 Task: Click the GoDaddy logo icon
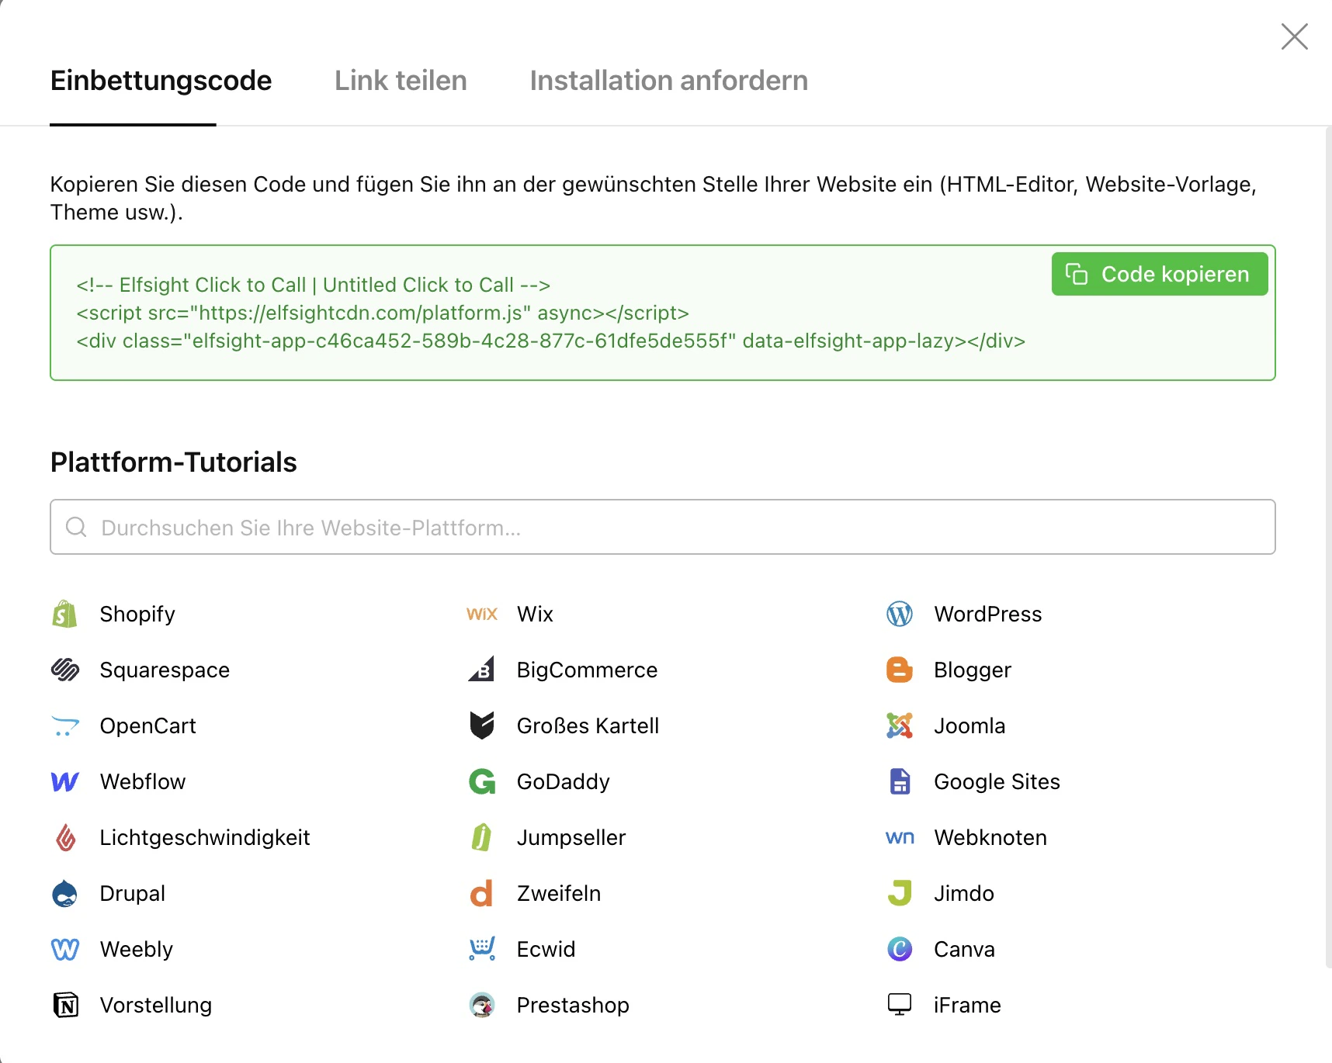pyautogui.click(x=482, y=781)
